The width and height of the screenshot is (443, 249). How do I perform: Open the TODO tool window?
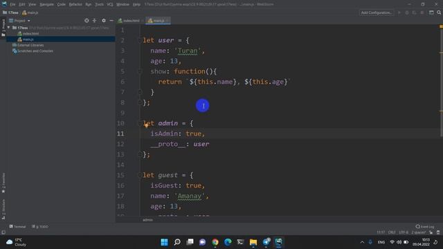(x=40, y=226)
